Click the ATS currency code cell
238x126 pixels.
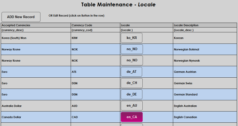coord(74,72)
